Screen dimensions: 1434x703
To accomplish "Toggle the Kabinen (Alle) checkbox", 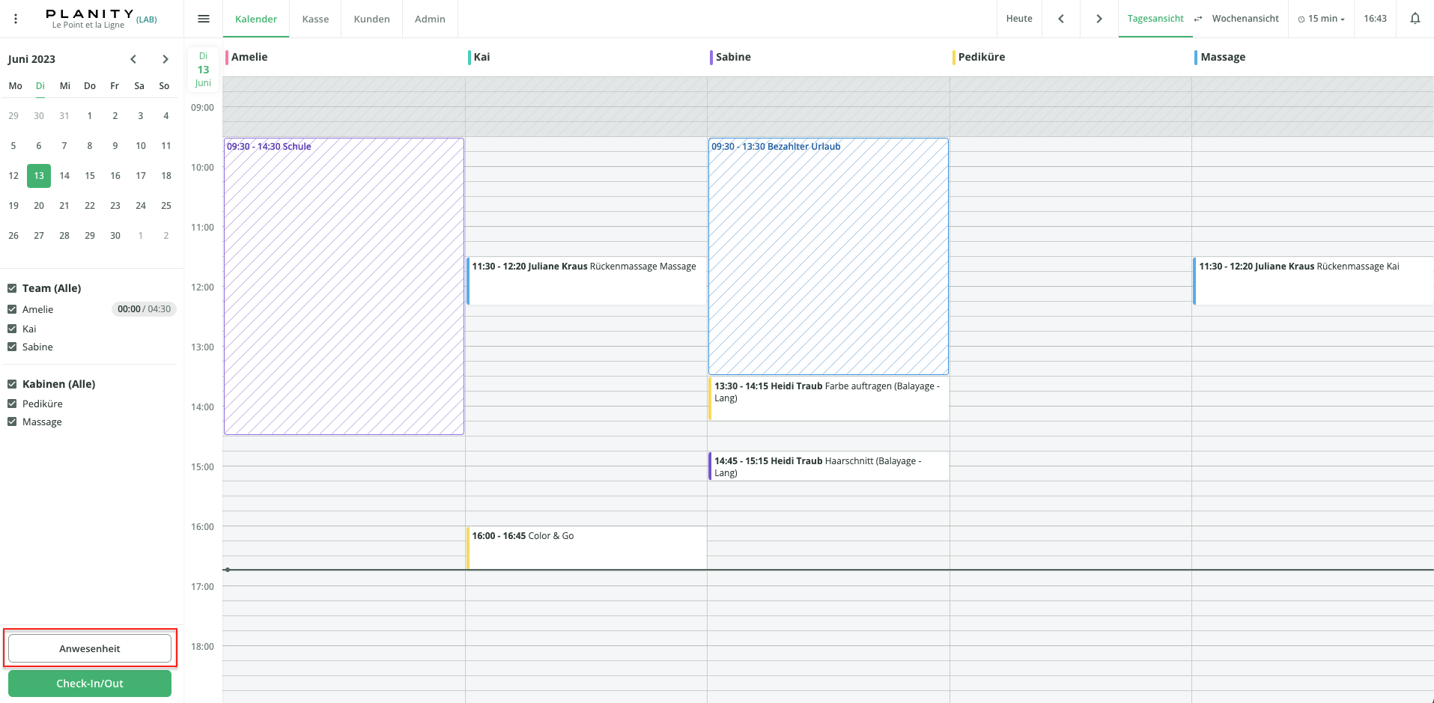I will click(12, 384).
